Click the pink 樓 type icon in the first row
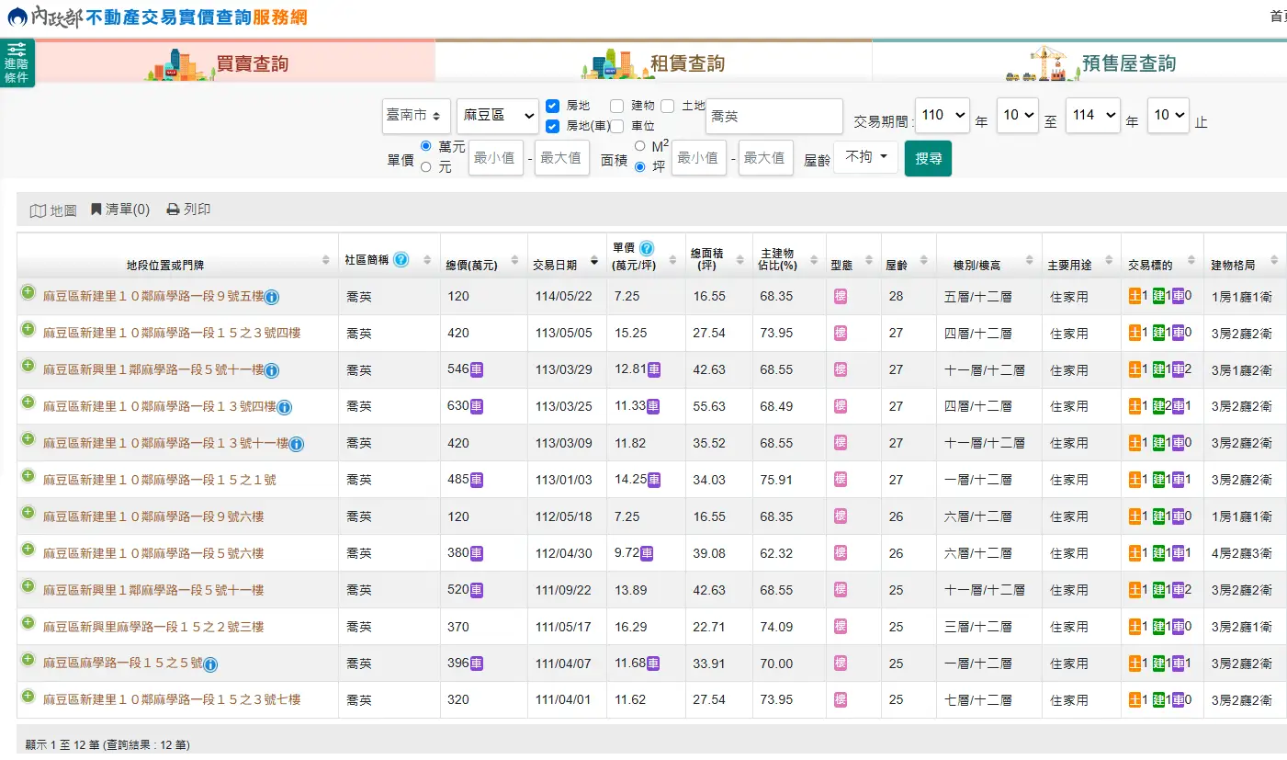Screen dimensions: 1287x760 [841, 296]
